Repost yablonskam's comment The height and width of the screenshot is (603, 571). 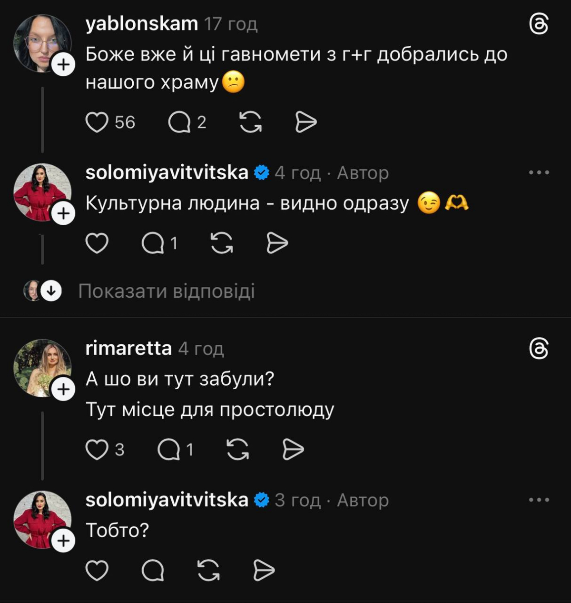coord(251,122)
